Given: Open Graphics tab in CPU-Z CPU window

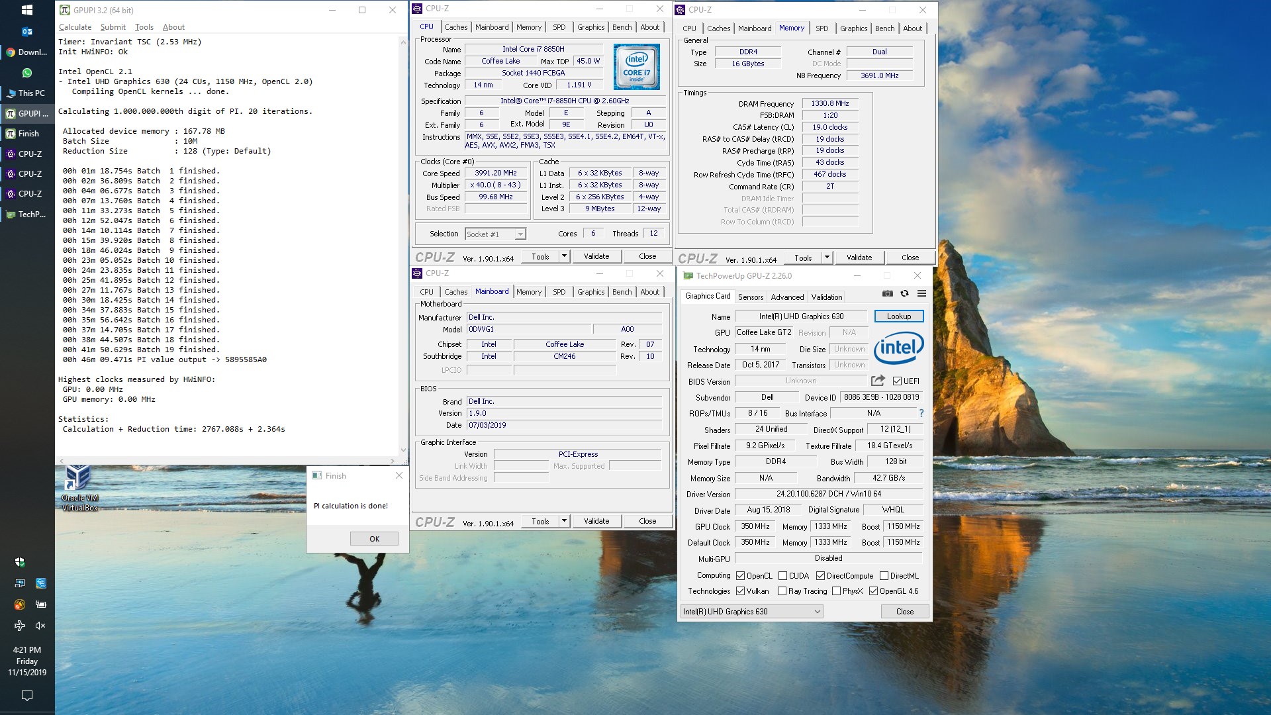Looking at the screenshot, I should click(590, 27).
